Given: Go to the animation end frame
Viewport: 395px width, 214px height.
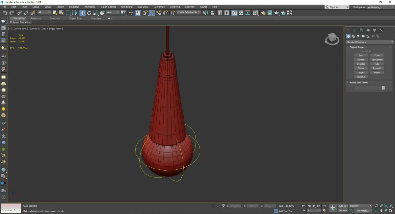Looking at the screenshot, I should click(324, 206).
